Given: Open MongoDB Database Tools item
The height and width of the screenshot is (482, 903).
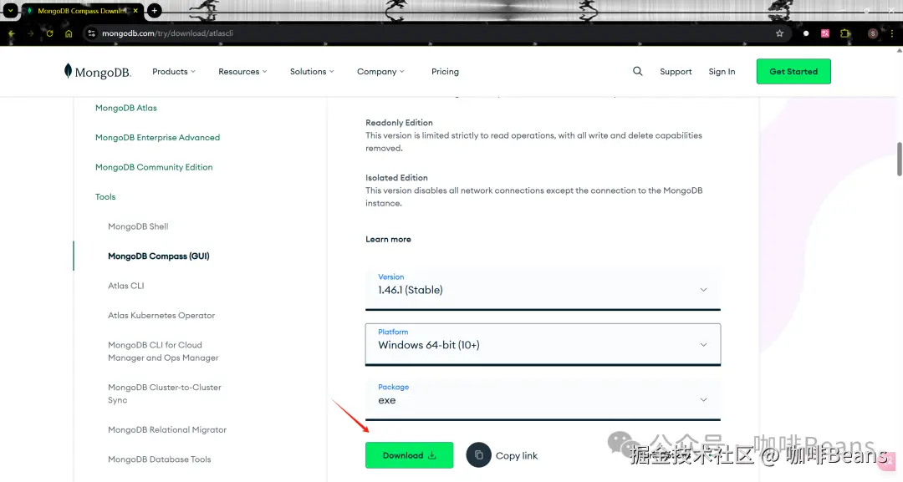Looking at the screenshot, I should [160, 459].
